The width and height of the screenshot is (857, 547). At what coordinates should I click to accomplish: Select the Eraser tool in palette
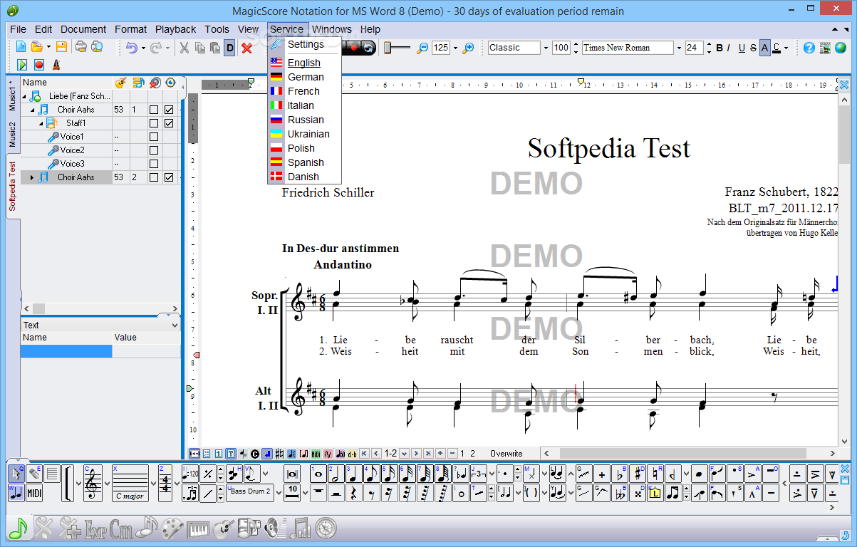(34, 474)
